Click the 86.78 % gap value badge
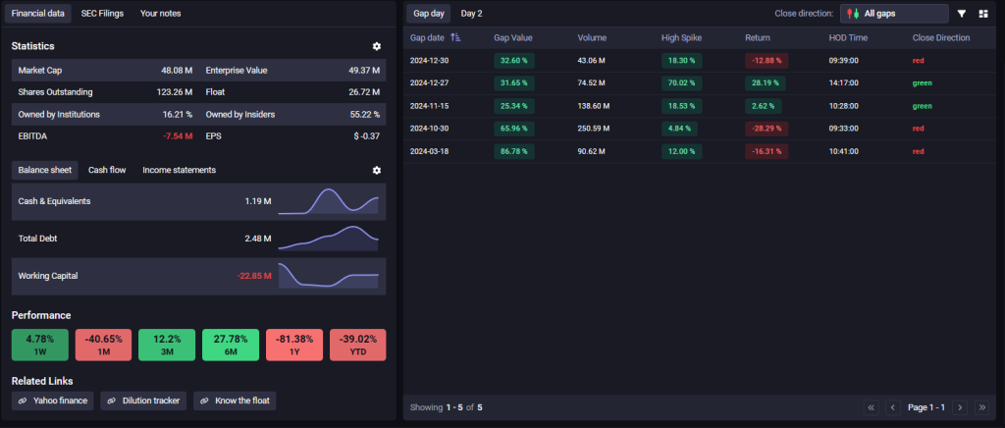1005x428 pixels. pyautogui.click(x=514, y=151)
